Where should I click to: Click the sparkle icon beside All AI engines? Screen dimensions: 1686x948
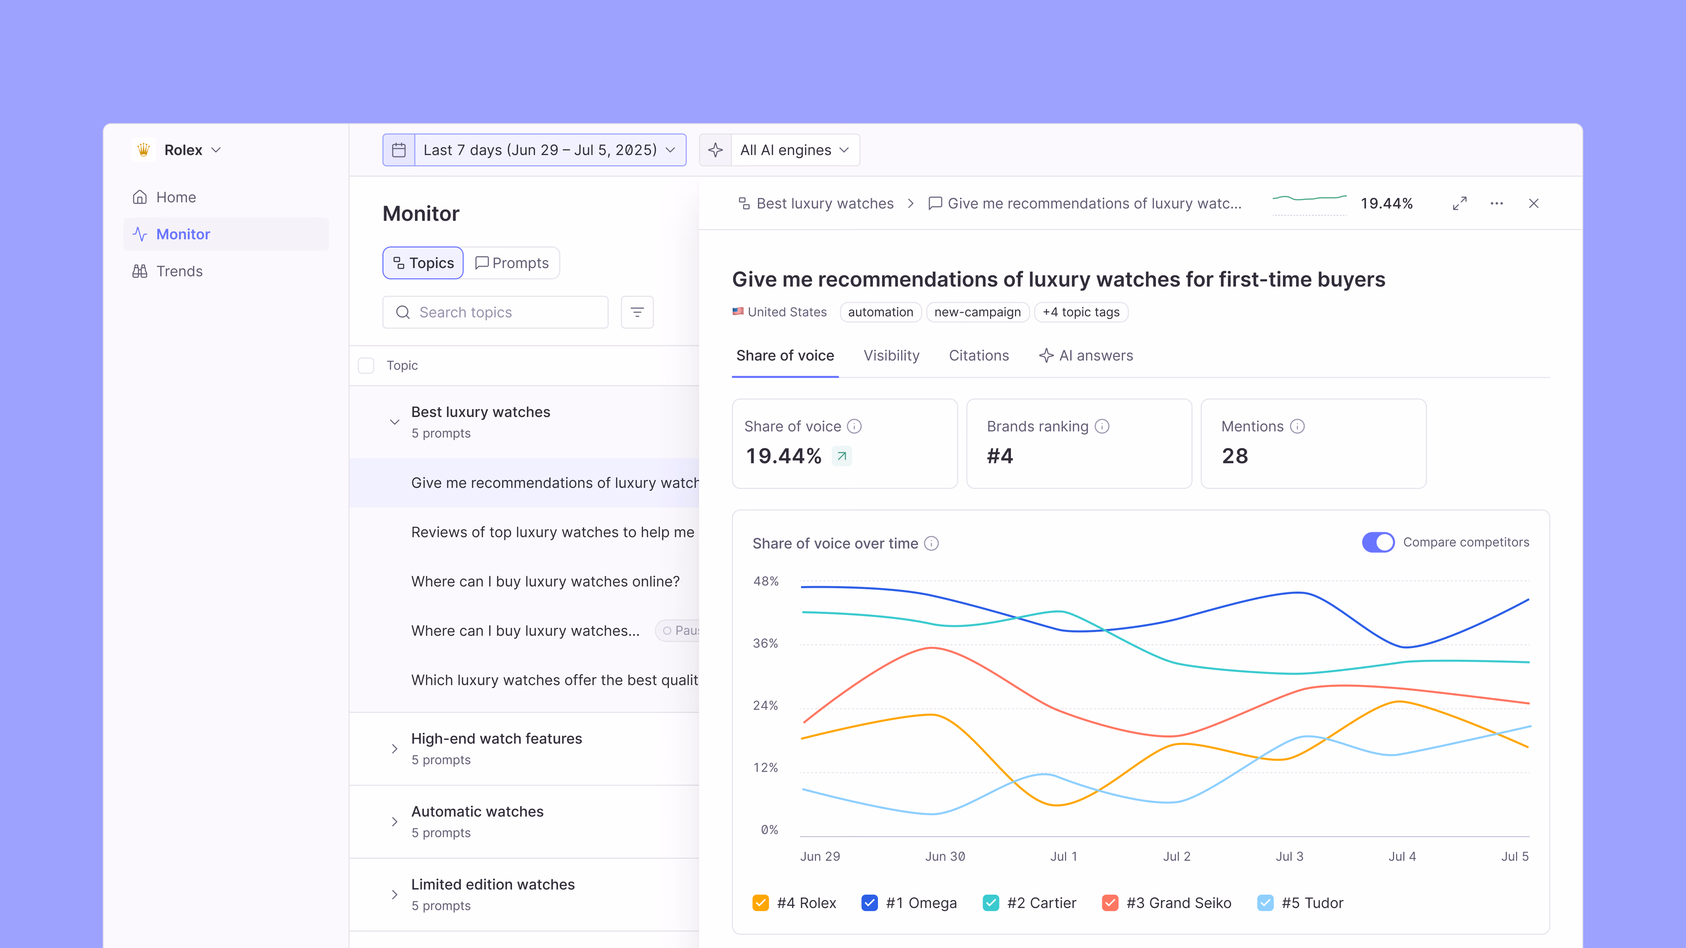(715, 150)
